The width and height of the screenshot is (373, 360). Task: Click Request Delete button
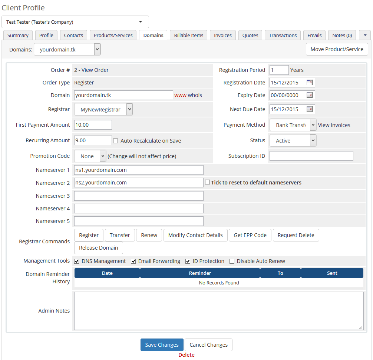click(x=296, y=235)
